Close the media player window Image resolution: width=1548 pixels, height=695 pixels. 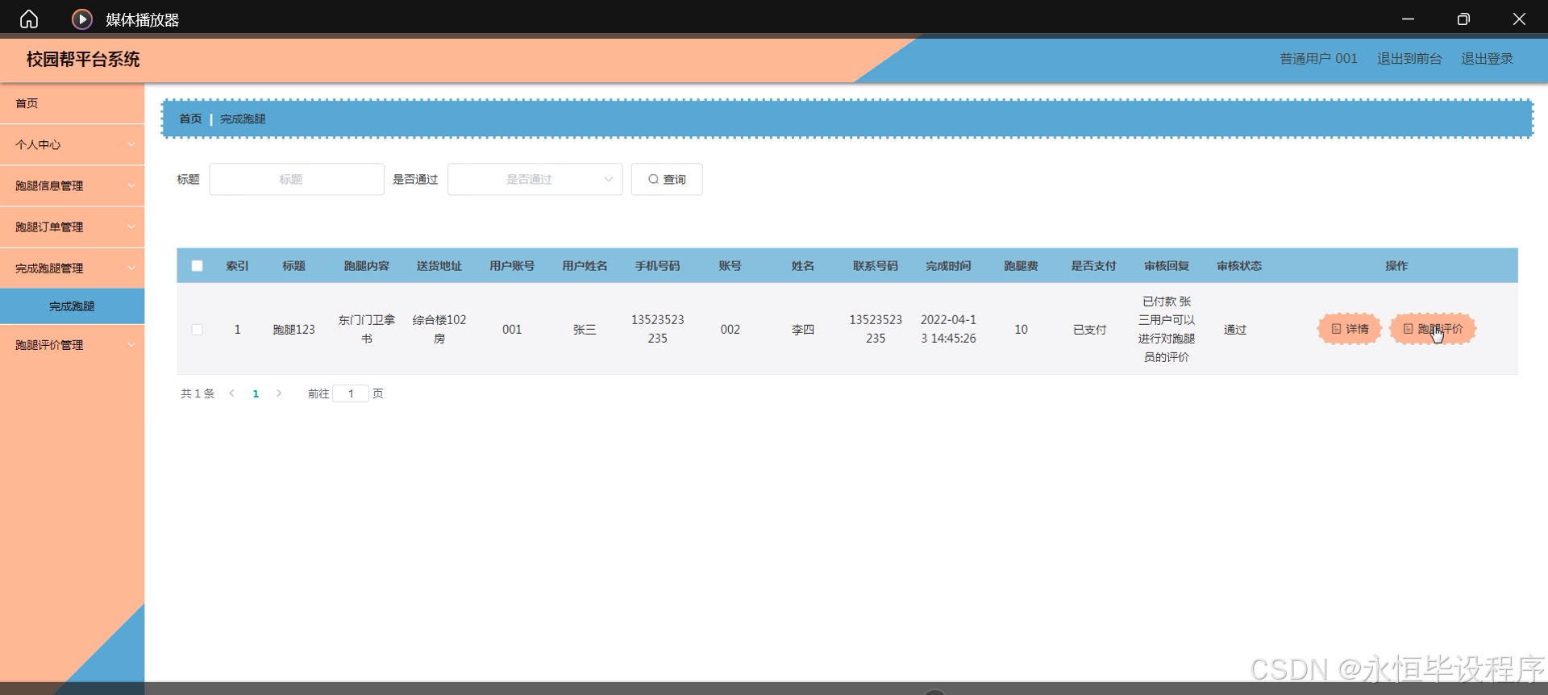pos(1519,19)
